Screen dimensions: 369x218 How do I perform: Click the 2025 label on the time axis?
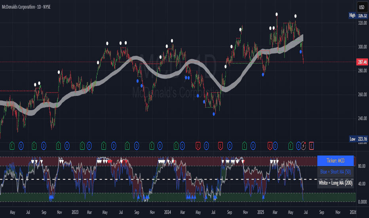pyautogui.click(x=261, y=212)
